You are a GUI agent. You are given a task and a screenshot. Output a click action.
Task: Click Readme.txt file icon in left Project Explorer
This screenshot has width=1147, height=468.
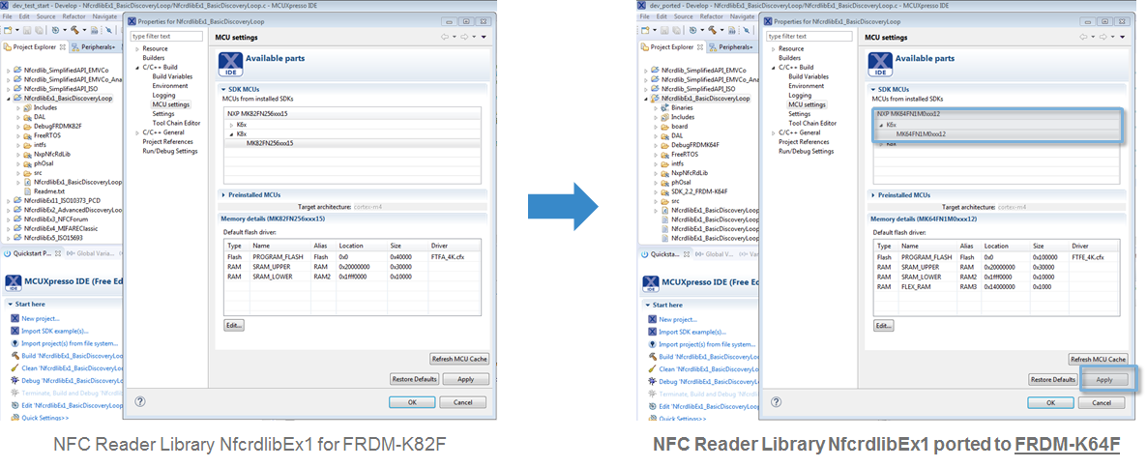coord(28,190)
